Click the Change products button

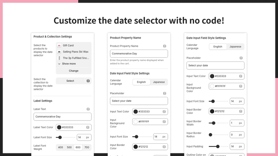point(74,71)
